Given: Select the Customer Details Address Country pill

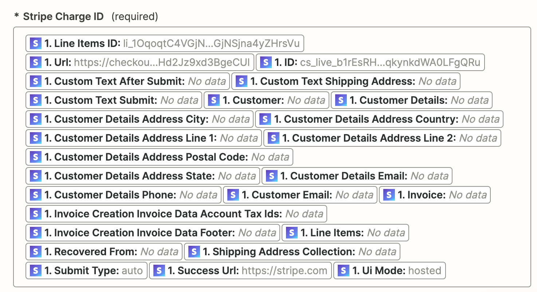Looking at the screenshot, I should pos(379,119).
